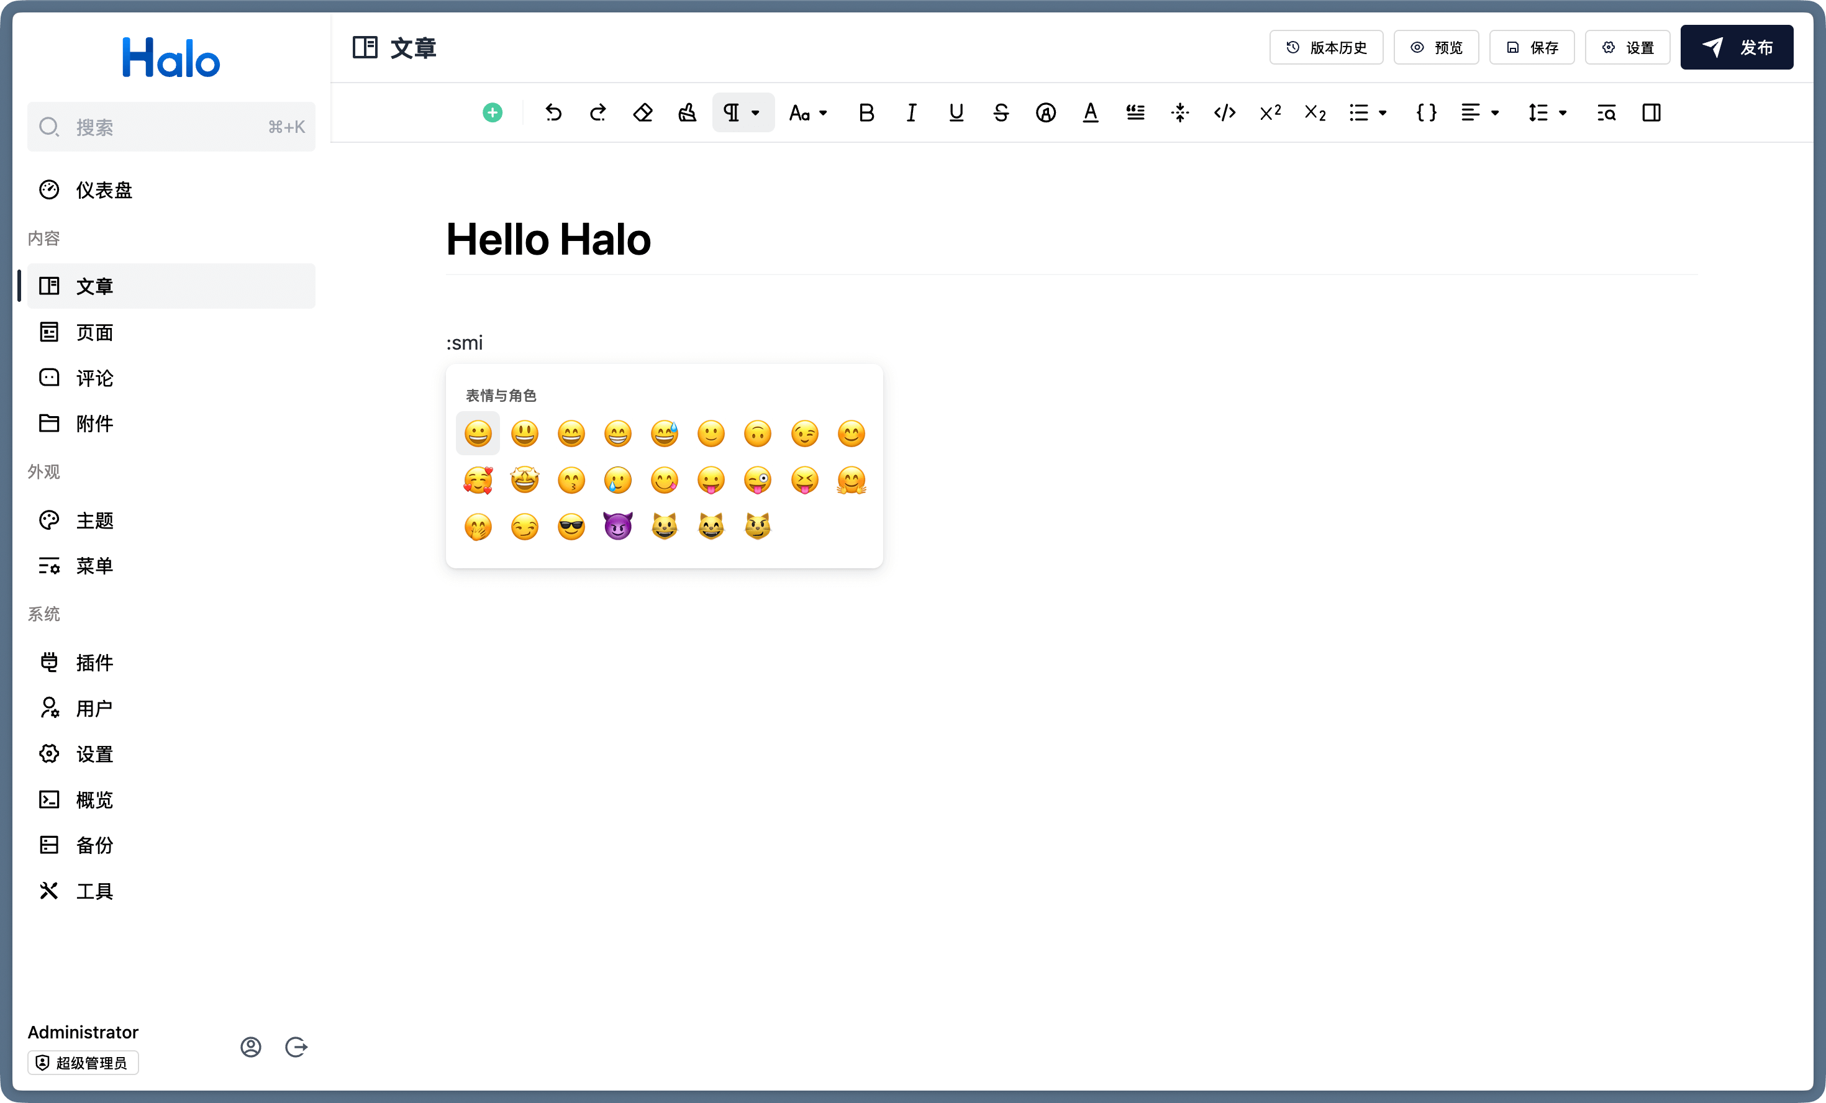Viewport: 1826px width, 1103px height.
Task: Click the redo arrow icon
Action: [598, 112]
